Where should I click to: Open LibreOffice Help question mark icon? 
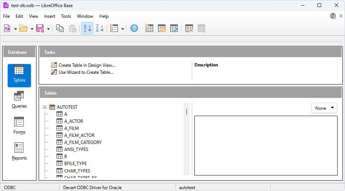[134, 29]
